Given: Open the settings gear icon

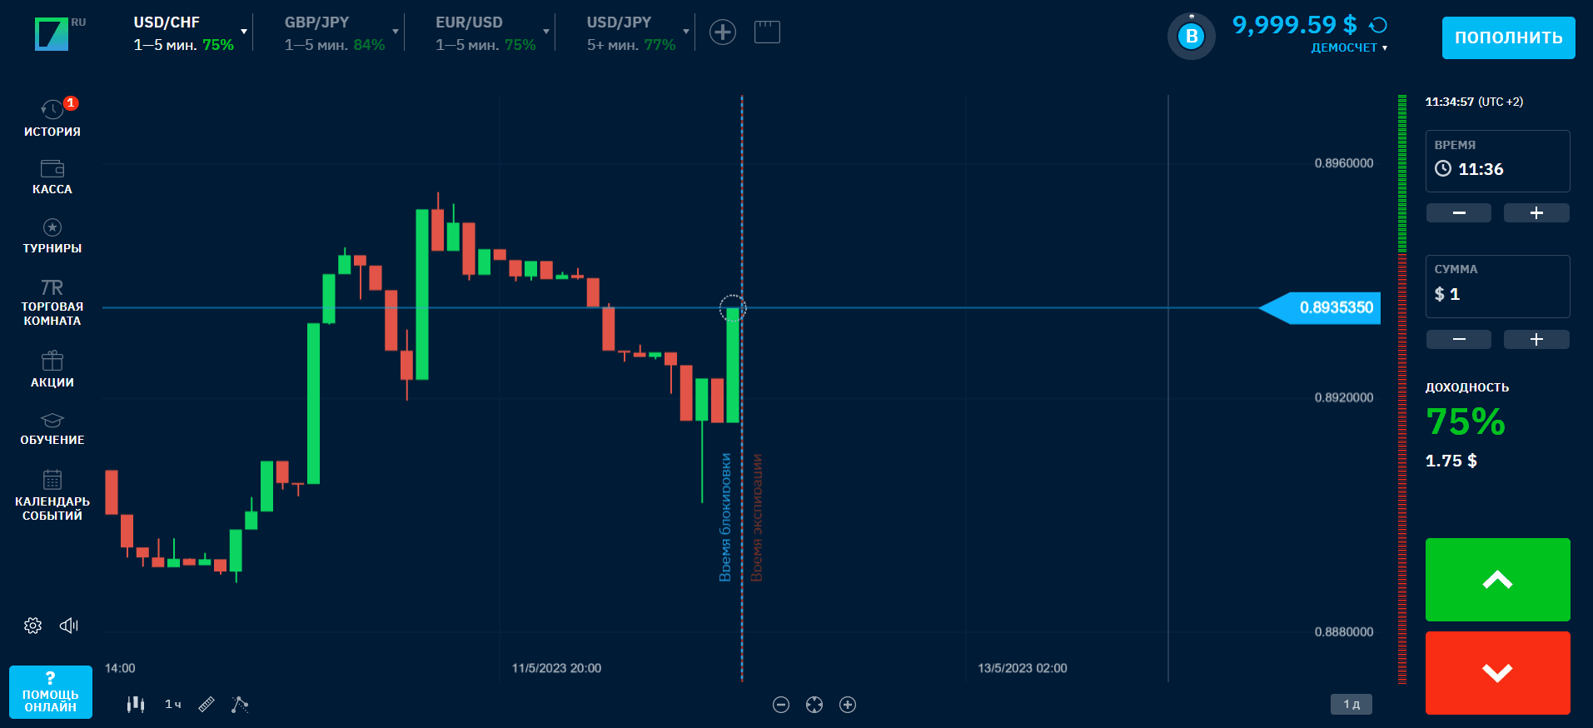Looking at the screenshot, I should pyautogui.click(x=32, y=626).
